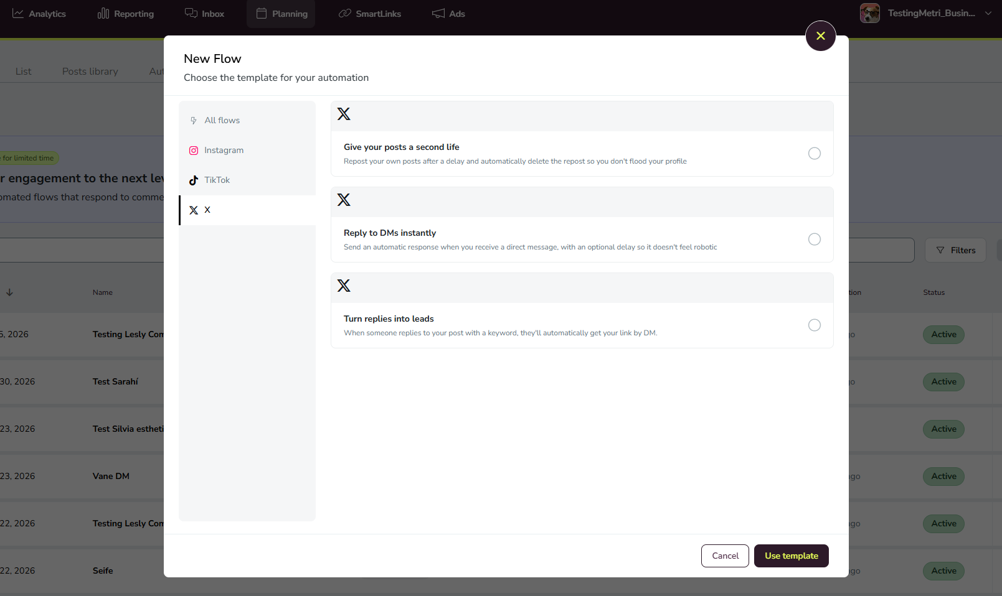Click the Inbox chat bubbles icon

[x=191, y=14]
